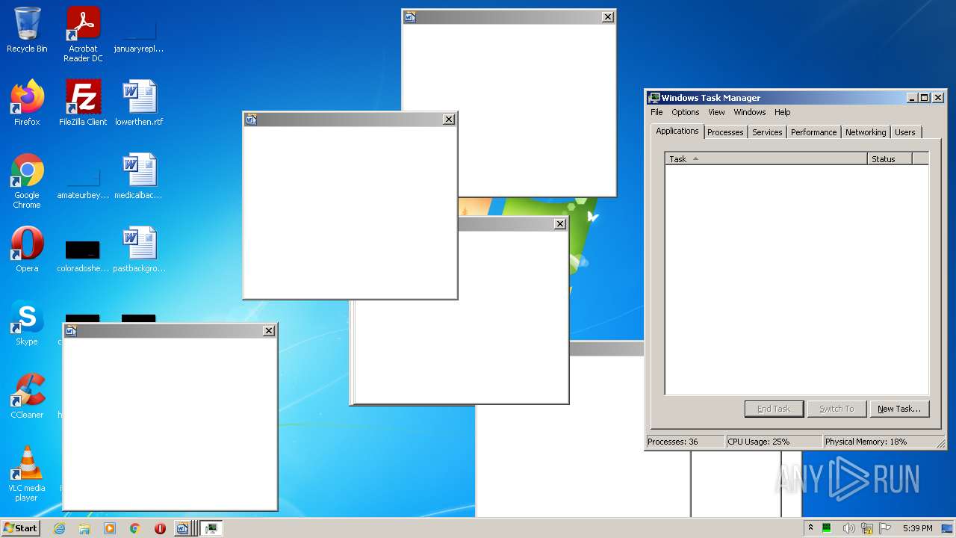Click the New Task... button

coord(899,409)
